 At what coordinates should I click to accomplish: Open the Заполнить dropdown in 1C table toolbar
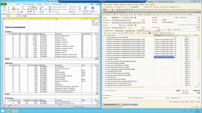click(132, 33)
